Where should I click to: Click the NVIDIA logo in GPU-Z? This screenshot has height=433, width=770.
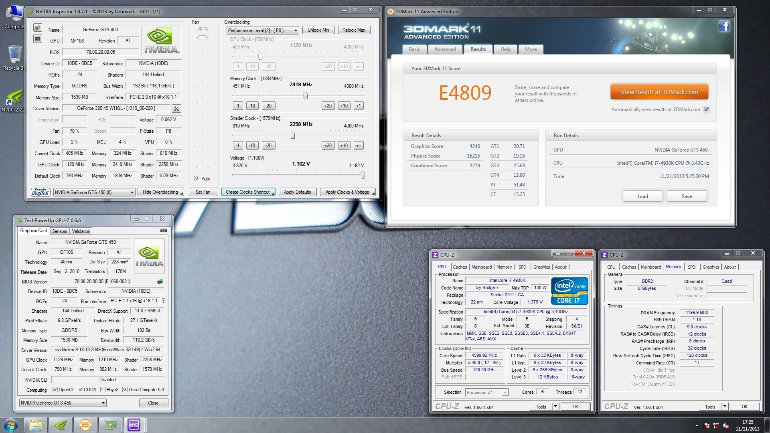click(149, 257)
